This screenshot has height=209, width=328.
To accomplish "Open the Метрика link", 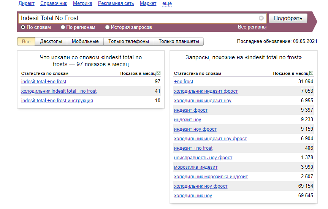I will [x=82, y=3].
